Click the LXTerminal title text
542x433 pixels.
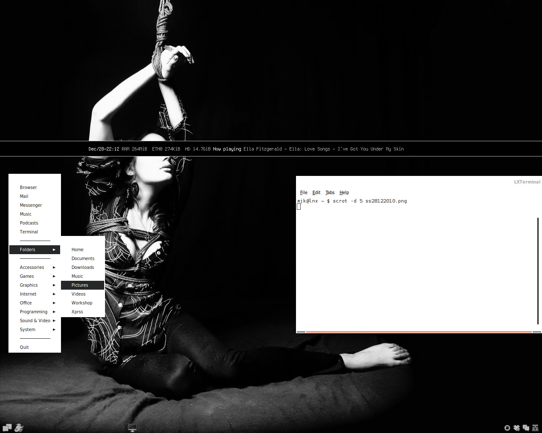pyautogui.click(x=527, y=182)
